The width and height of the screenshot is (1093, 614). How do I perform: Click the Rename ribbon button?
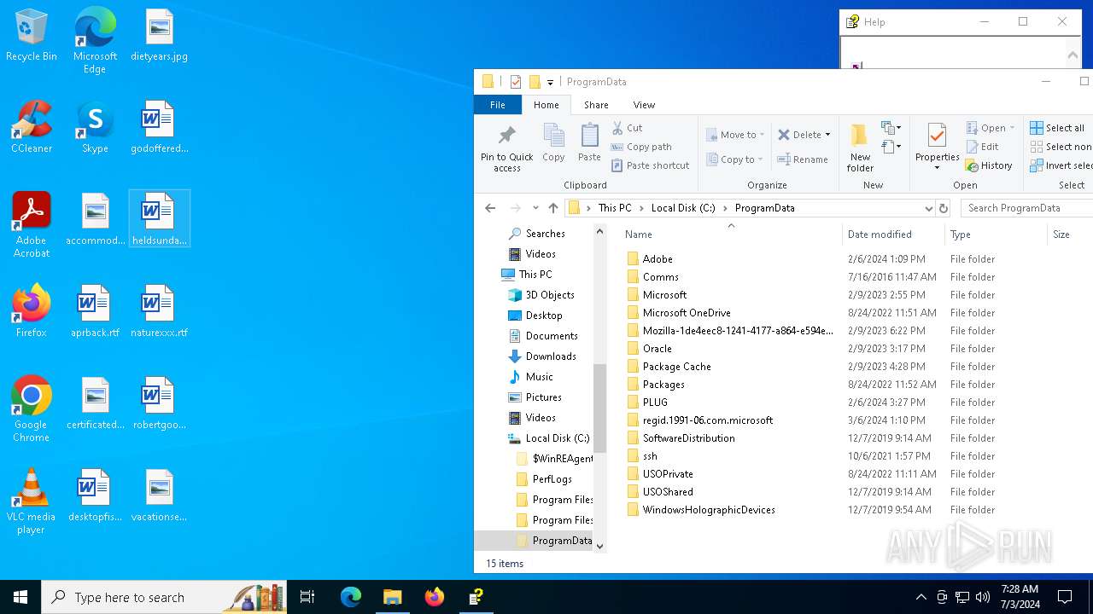pyautogui.click(x=803, y=159)
